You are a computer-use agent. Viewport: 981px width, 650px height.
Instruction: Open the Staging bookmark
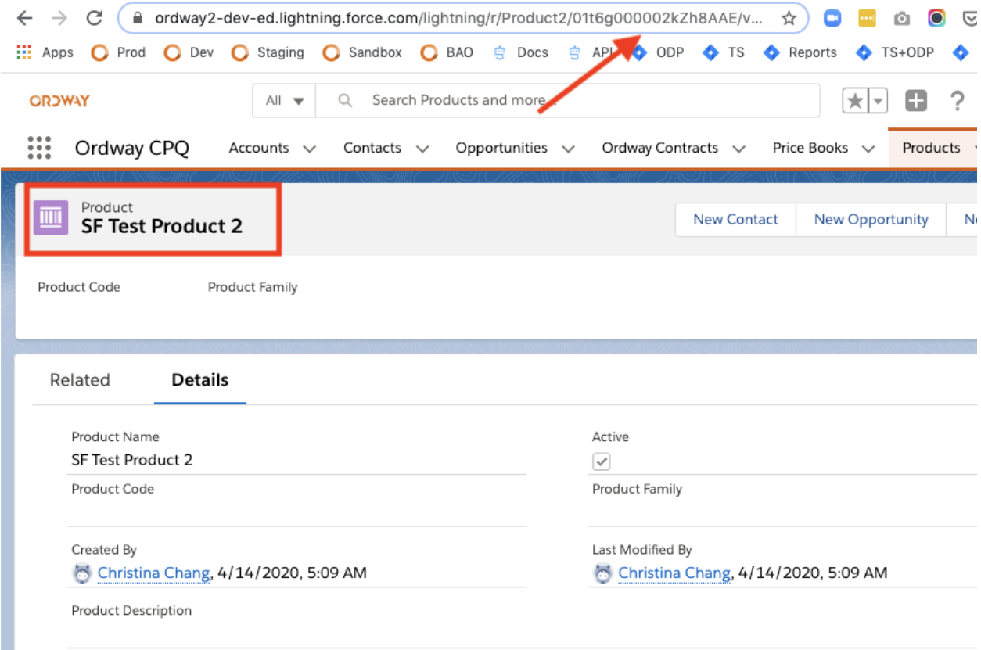click(268, 52)
